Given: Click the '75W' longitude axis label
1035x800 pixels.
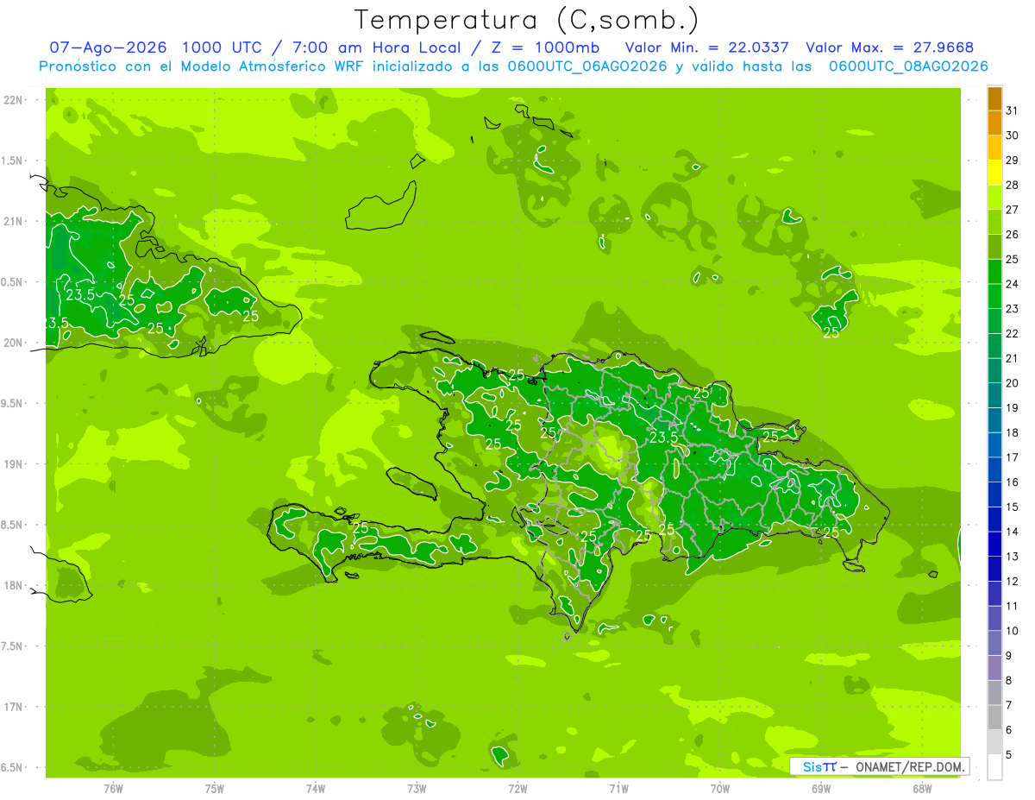Looking at the screenshot, I should tap(214, 789).
